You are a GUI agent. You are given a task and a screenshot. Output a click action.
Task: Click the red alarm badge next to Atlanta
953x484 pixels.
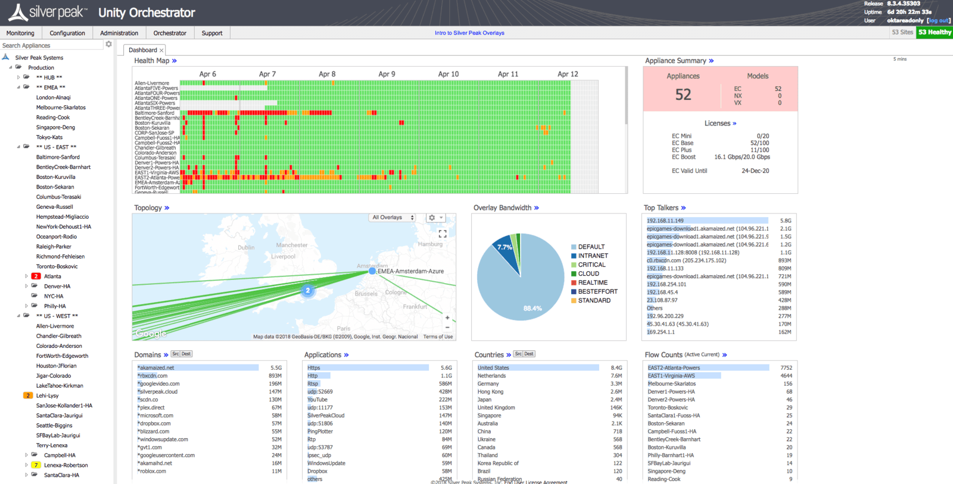36,276
